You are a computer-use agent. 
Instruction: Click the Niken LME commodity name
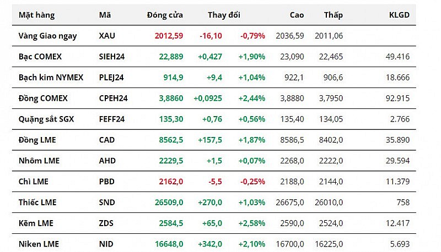[39, 244]
